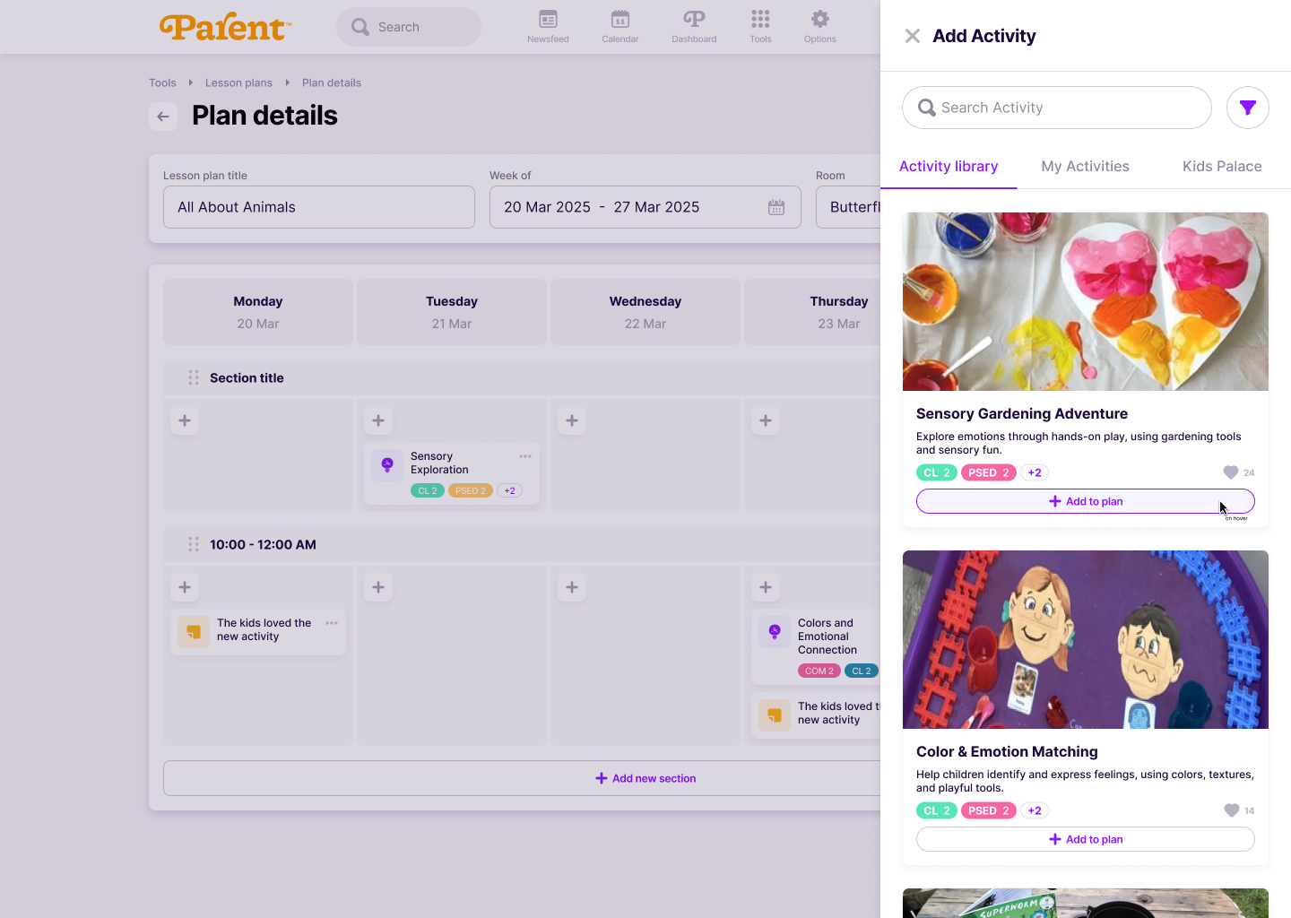The image size is (1291, 918).
Task: Close the Add Activity panel
Action: pyautogui.click(x=912, y=36)
